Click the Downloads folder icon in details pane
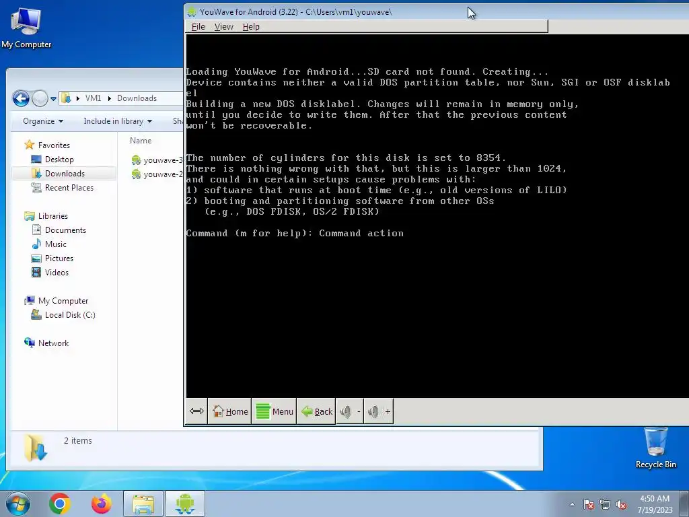The width and height of the screenshot is (689, 517). click(x=35, y=448)
